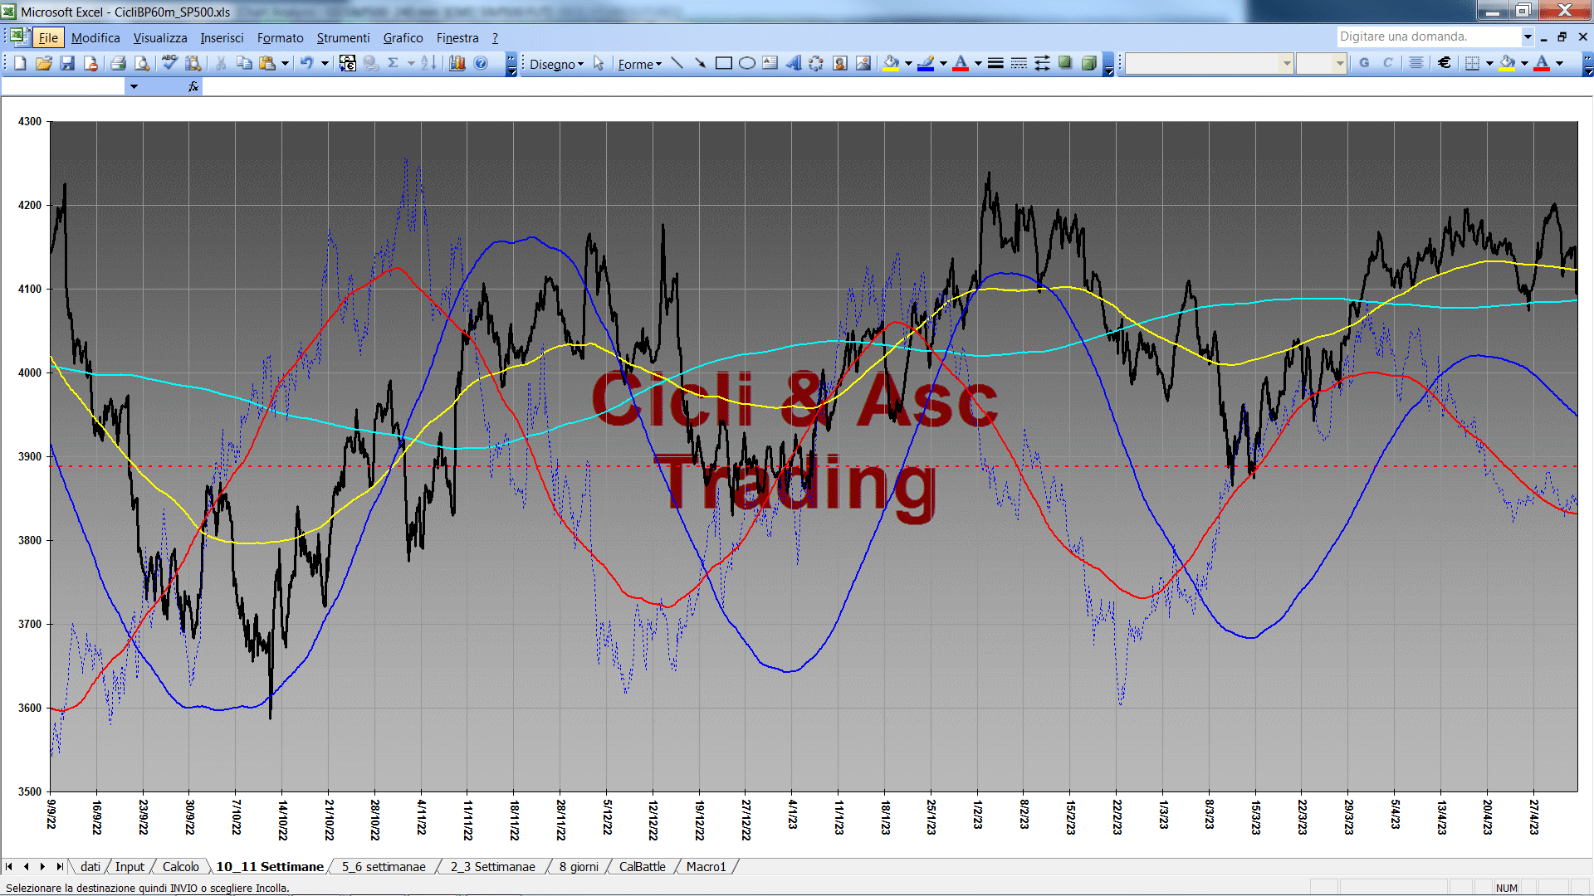This screenshot has height=896, width=1594.
Task: Open the Grafico menu
Action: [403, 38]
